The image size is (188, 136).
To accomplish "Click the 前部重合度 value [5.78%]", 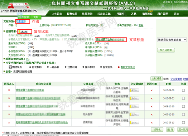I will 109,51.
